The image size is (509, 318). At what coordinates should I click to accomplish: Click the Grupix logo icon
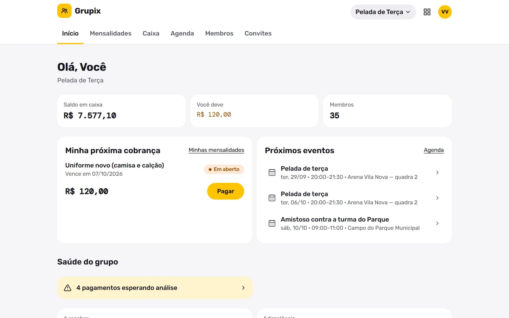[x=64, y=11]
